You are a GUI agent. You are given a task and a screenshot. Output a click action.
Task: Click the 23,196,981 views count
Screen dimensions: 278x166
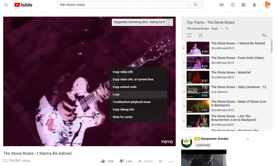tap(17, 161)
